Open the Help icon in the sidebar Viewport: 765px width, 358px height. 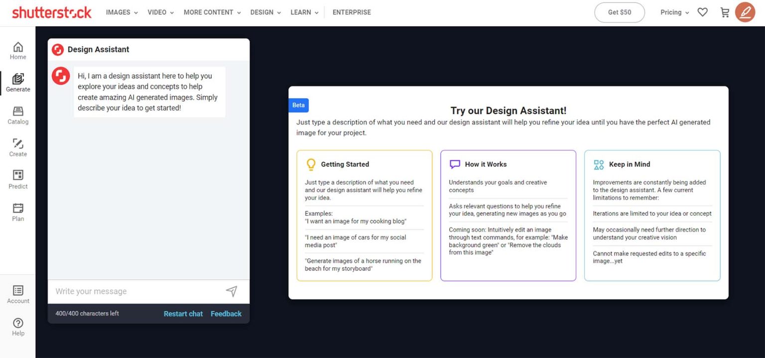pyautogui.click(x=17, y=326)
